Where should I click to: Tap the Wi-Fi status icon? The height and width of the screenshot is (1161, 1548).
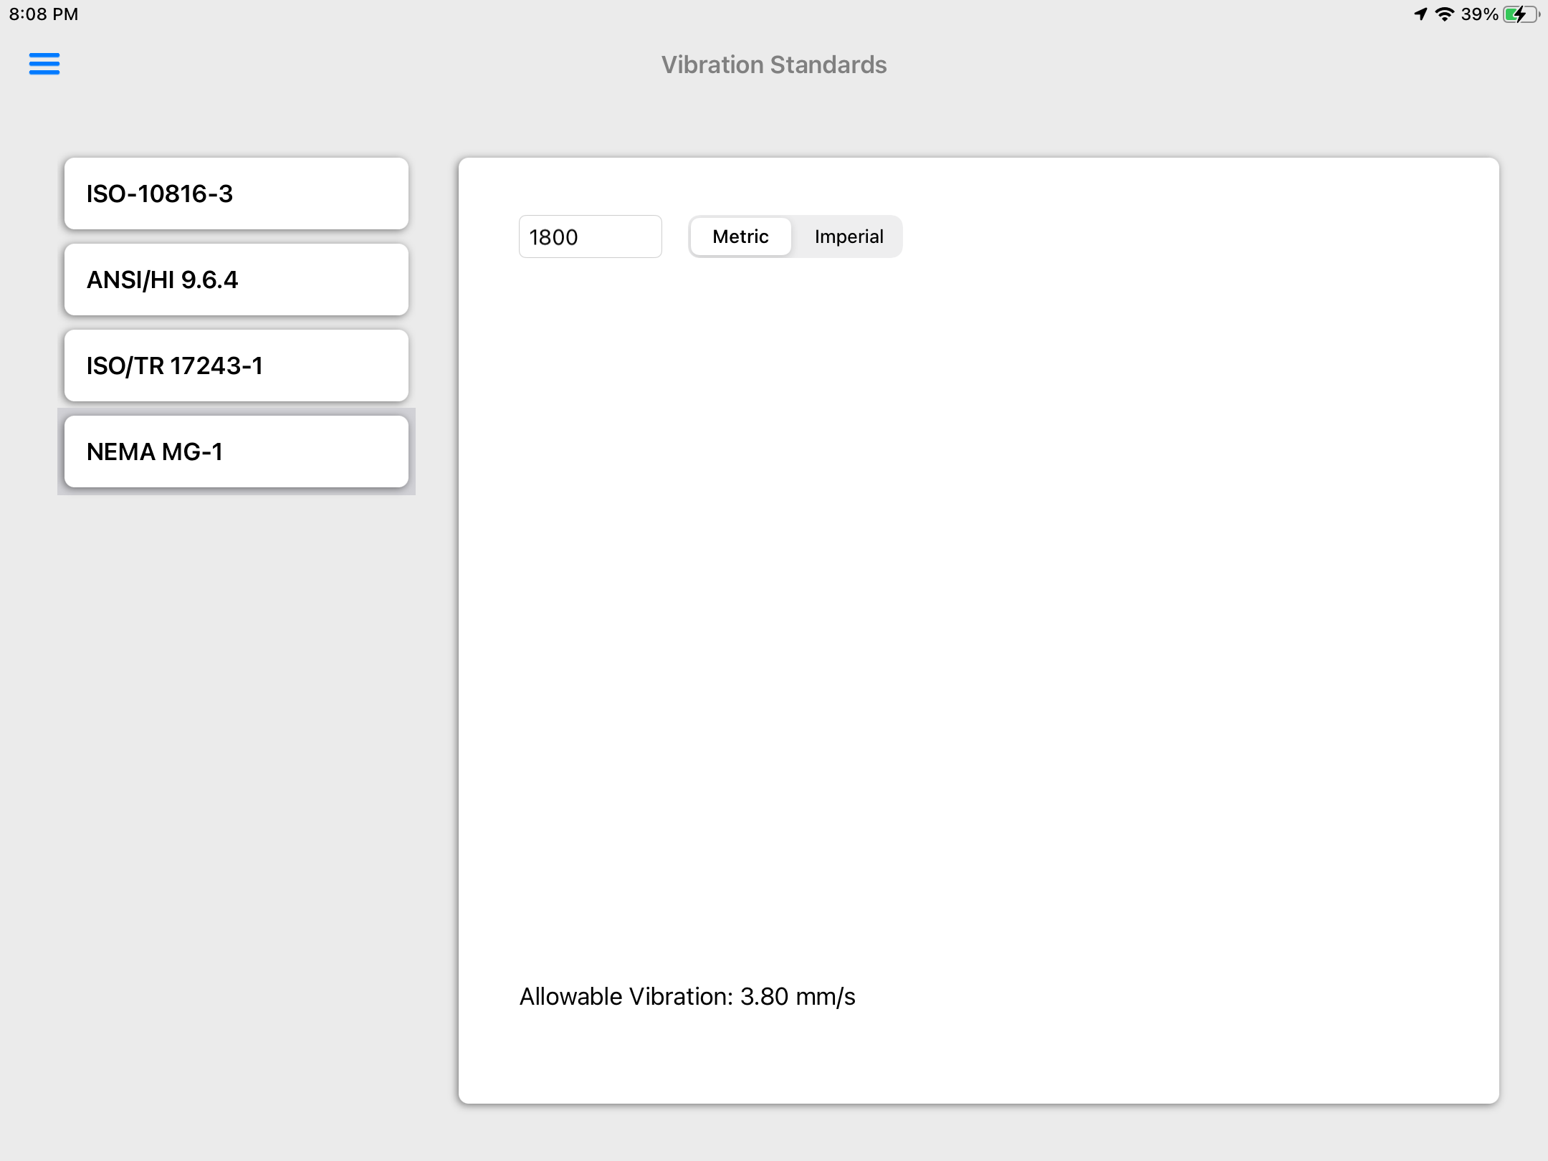point(1445,14)
